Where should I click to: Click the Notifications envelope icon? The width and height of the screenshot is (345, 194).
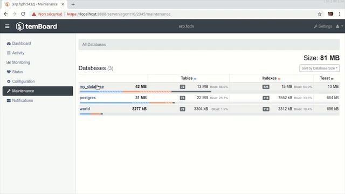9,100
